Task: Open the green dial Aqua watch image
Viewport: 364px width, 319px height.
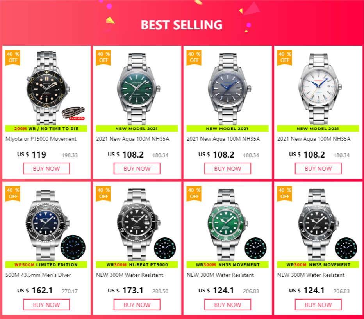Action: (138, 89)
